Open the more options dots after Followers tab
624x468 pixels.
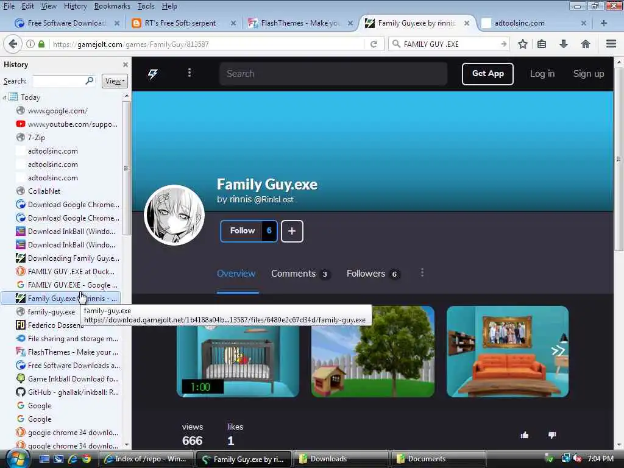422,273
